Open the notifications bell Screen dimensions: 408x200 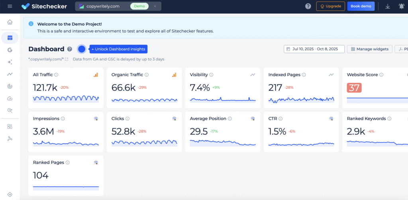pyautogui.click(x=401, y=6)
